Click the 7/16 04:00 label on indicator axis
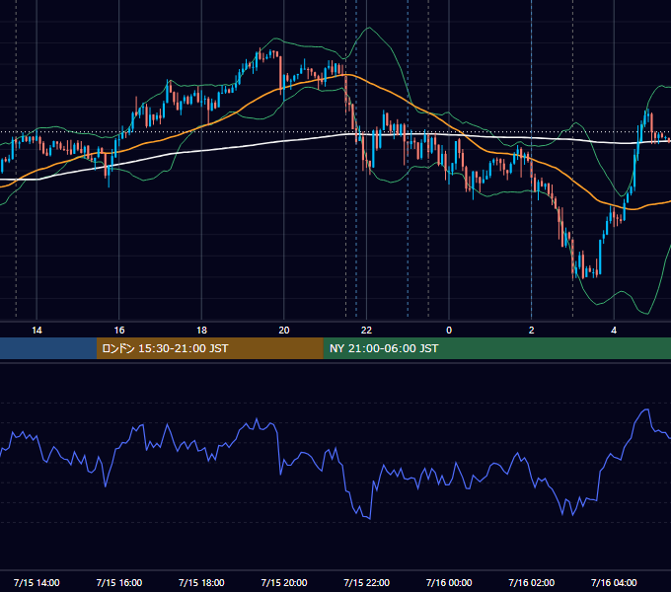Image resolution: width=671 pixels, height=592 pixels. (614, 582)
